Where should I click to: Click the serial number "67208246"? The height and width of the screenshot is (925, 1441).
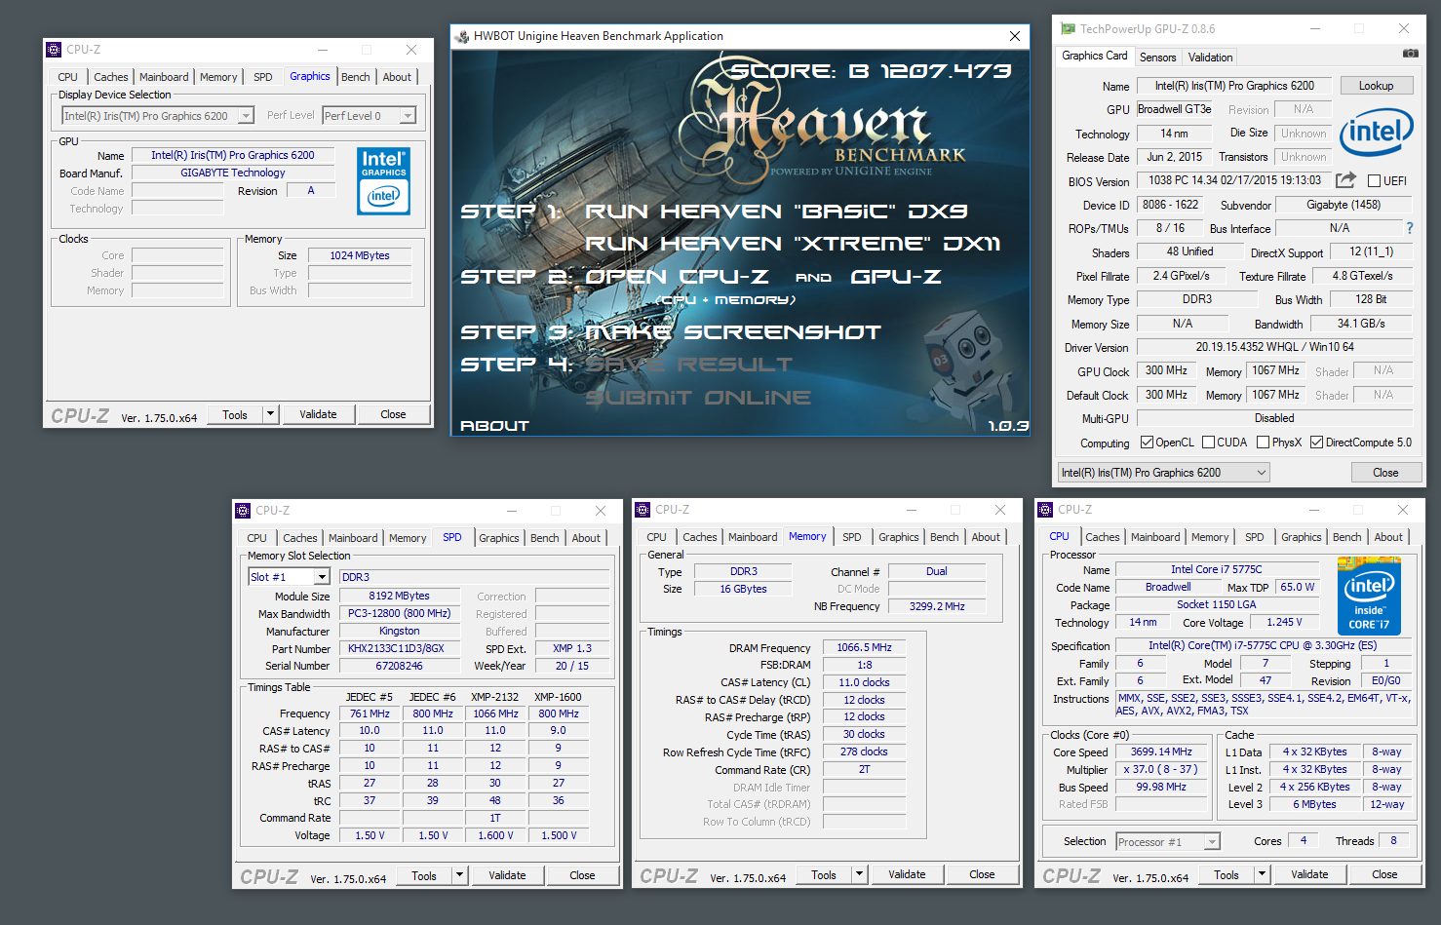point(399,666)
